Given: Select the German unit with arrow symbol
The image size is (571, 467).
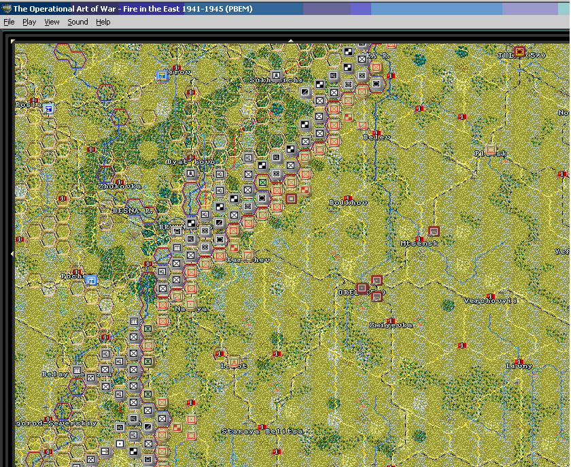Looking at the screenshot, I should pos(105,451).
